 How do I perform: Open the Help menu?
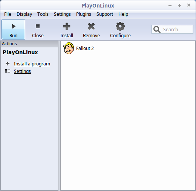(123, 14)
